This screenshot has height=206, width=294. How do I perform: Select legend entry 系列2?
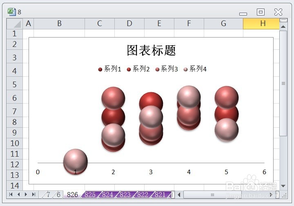click(x=138, y=69)
